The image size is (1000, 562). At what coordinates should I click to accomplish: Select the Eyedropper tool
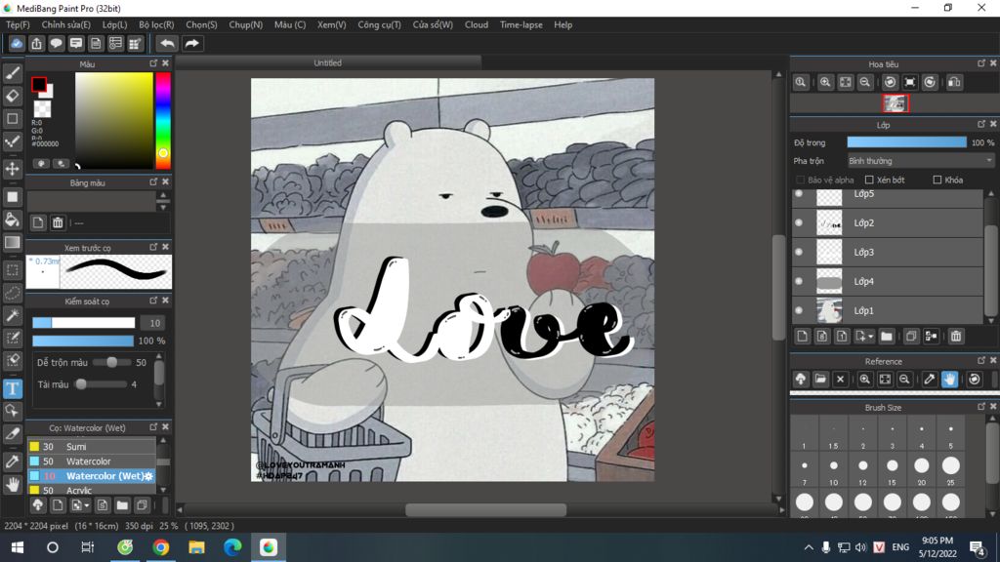click(12, 462)
